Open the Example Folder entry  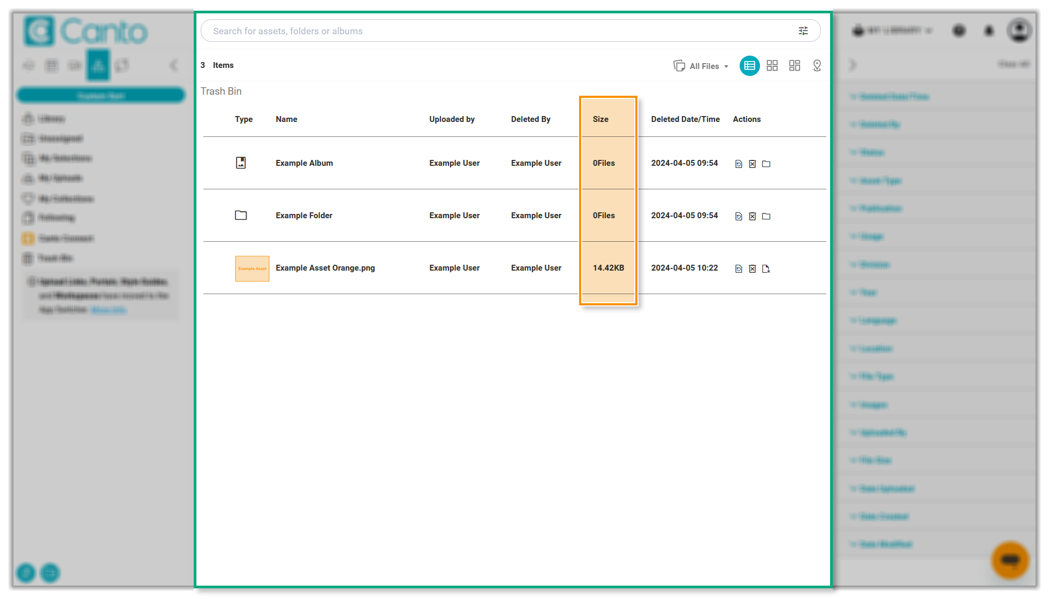304,216
